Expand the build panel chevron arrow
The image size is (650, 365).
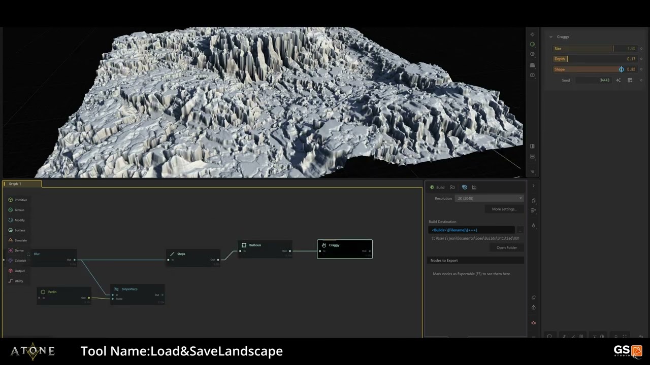(x=533, y=186)
